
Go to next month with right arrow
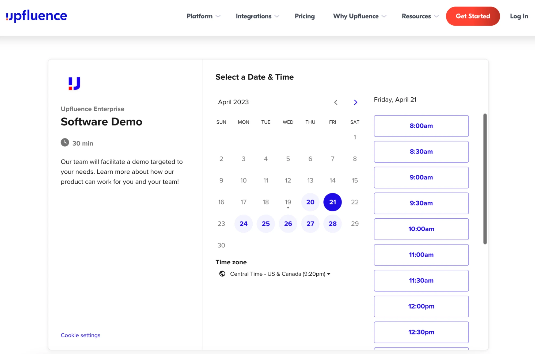[355, 102]
